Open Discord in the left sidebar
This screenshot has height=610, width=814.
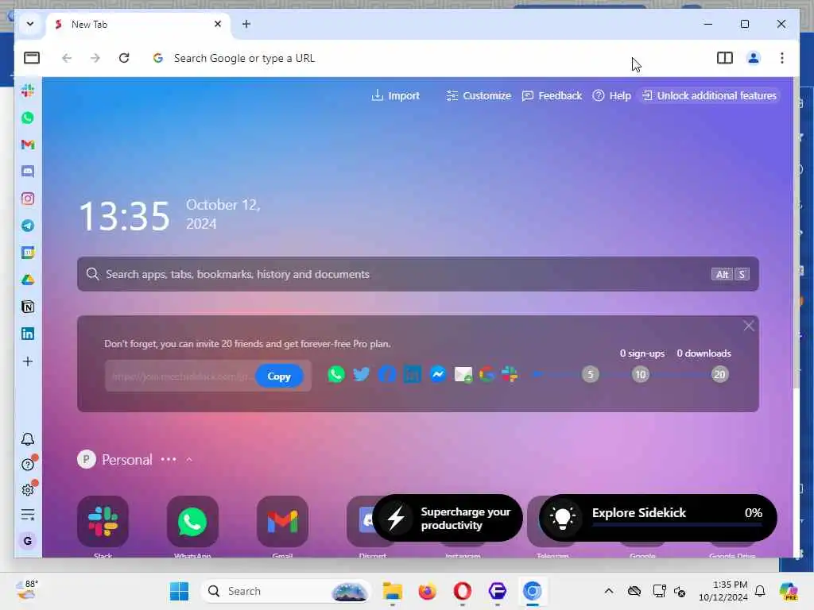(28, 172)
